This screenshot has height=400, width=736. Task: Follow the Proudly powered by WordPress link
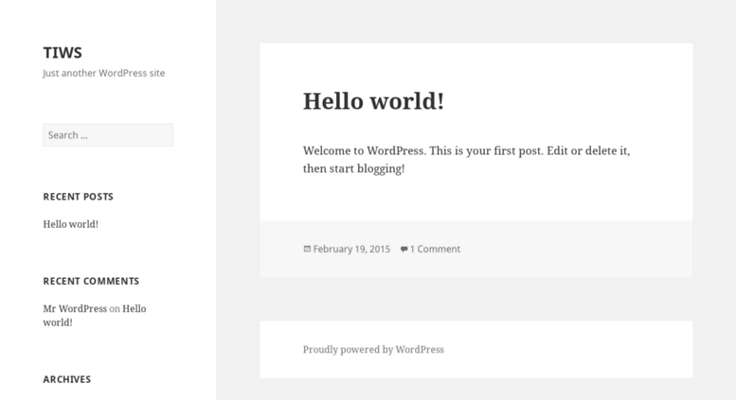point(373,350)
